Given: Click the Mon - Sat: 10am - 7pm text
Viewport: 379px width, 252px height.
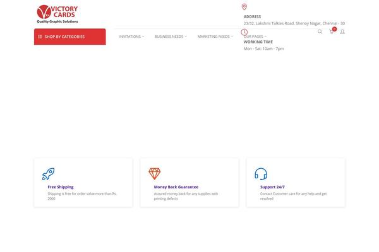Looking at the screenshot, I should tap(263, 49).
